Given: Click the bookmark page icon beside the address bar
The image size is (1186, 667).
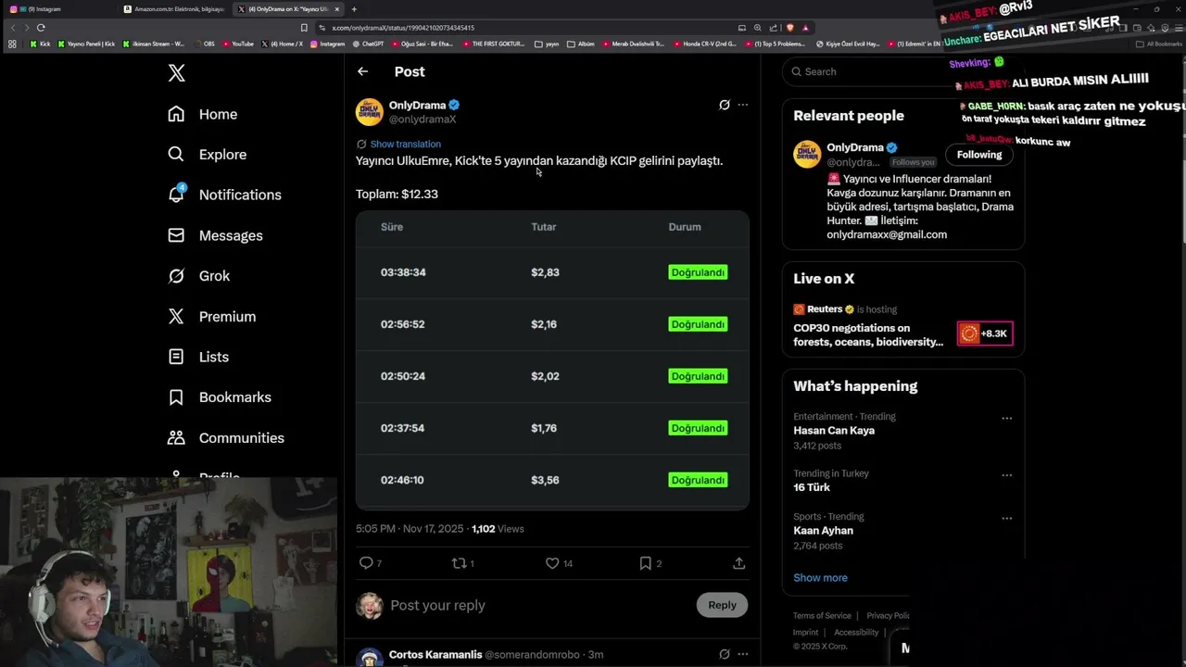Looking at the screenshot, I should coord(304,28).
